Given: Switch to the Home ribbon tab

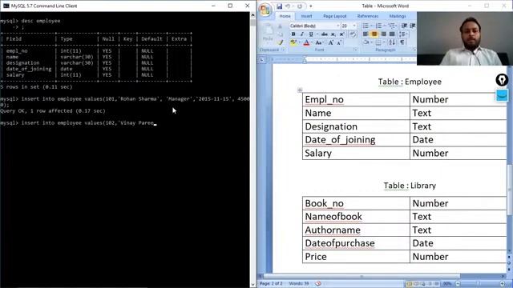Looking at the screenshot, I should (285, 16).
